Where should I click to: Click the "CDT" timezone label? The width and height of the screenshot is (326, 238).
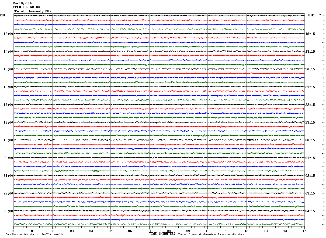tap(3, 15)
